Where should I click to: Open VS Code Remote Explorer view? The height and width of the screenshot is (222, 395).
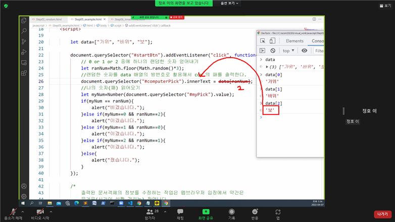pos(24,63)
